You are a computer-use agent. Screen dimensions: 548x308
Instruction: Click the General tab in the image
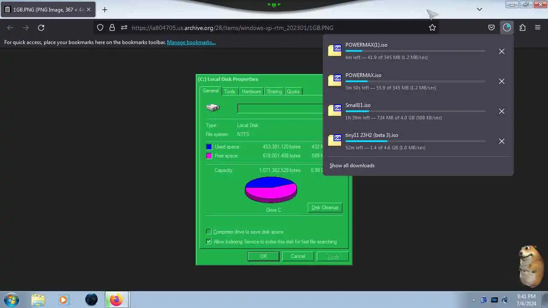click(211, 91)
